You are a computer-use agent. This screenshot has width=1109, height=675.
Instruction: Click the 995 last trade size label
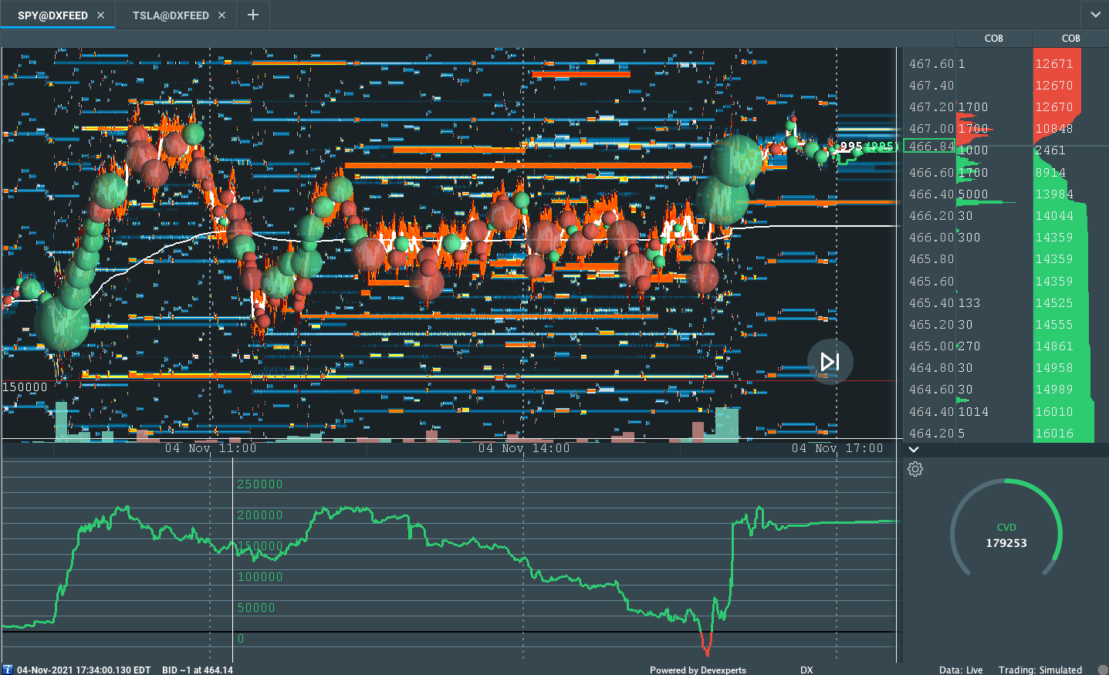click(851, 146)
